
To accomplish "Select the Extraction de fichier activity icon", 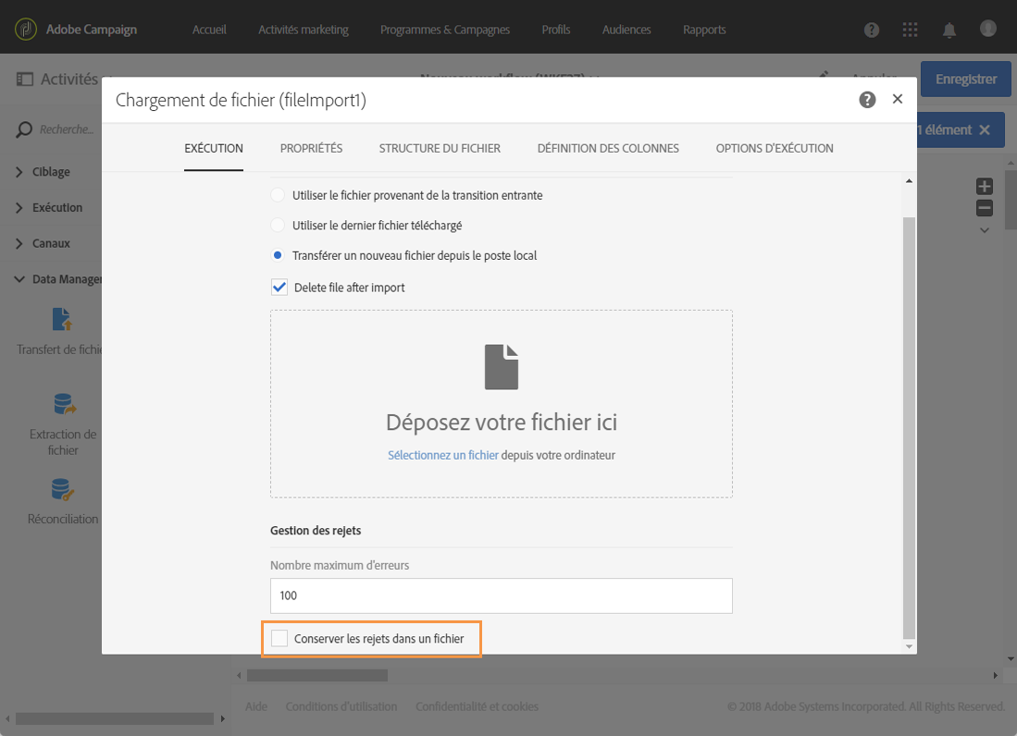I will [x=64, y=404].
